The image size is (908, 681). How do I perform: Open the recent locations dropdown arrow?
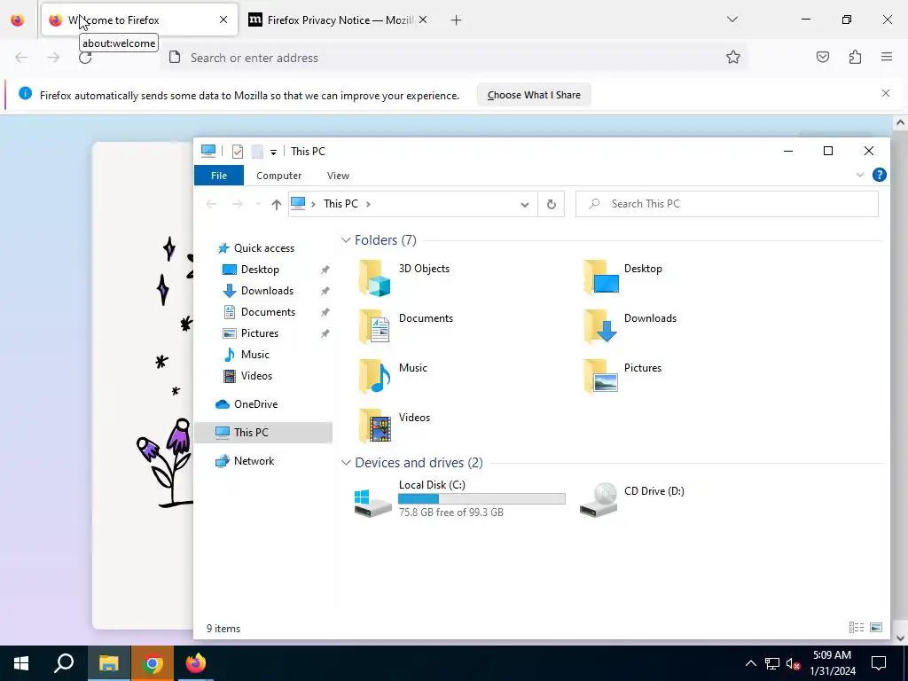pyautogui.click(x=258, y=204)
